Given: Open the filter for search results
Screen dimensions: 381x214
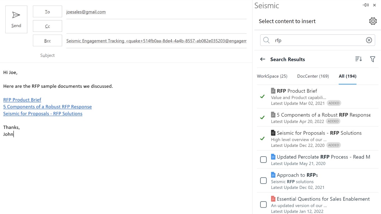Looking at the screenshot, I should 372,59.
